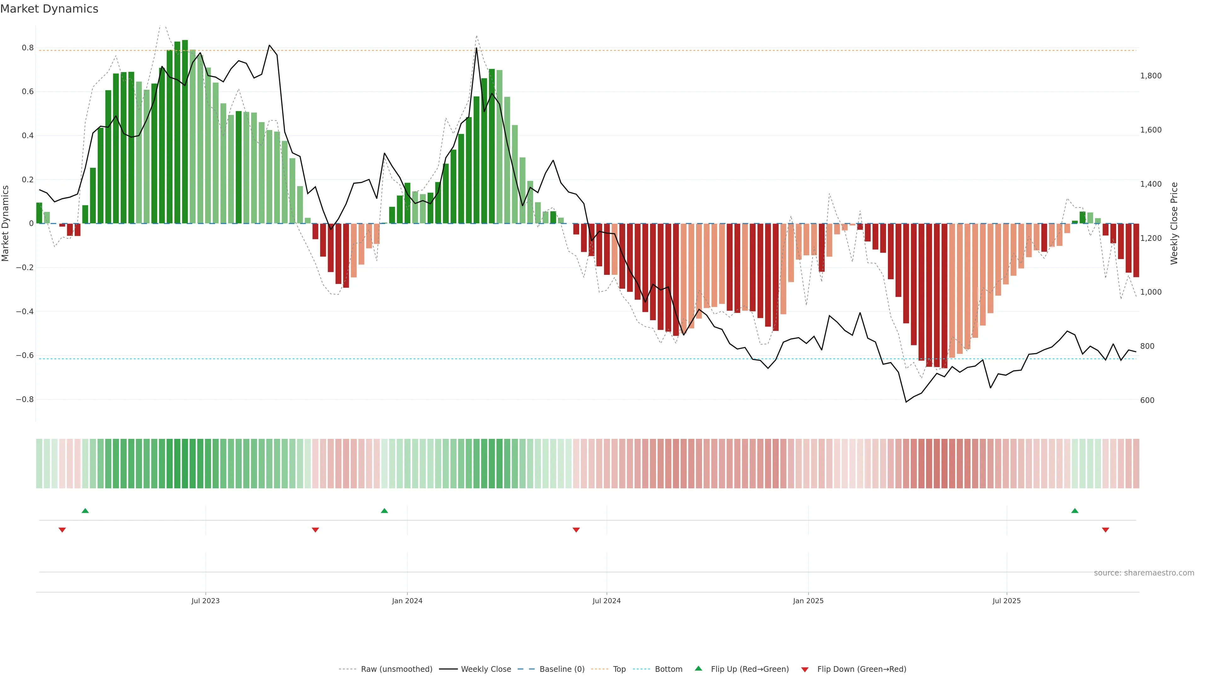Toggle the Bottom legend entry

tap(668, 669)
